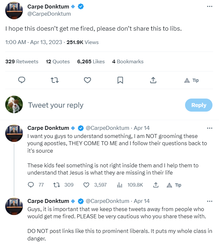Click the Tweet your reply field

(x=98, y=105)
